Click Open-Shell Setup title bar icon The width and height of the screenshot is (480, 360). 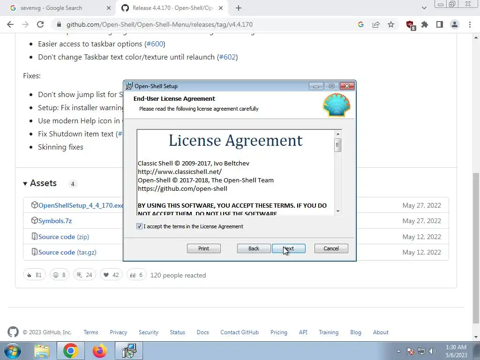(129, 86)
